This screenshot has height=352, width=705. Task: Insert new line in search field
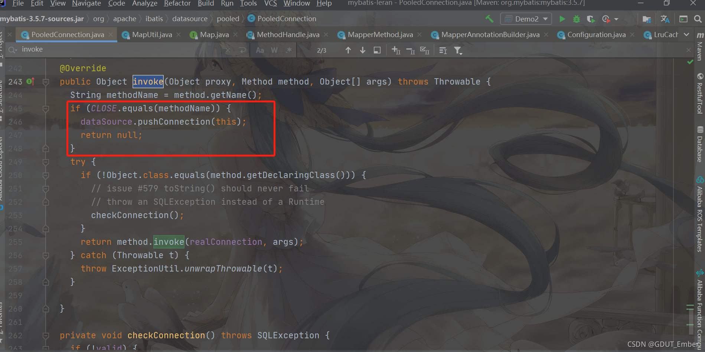(242, 50)
